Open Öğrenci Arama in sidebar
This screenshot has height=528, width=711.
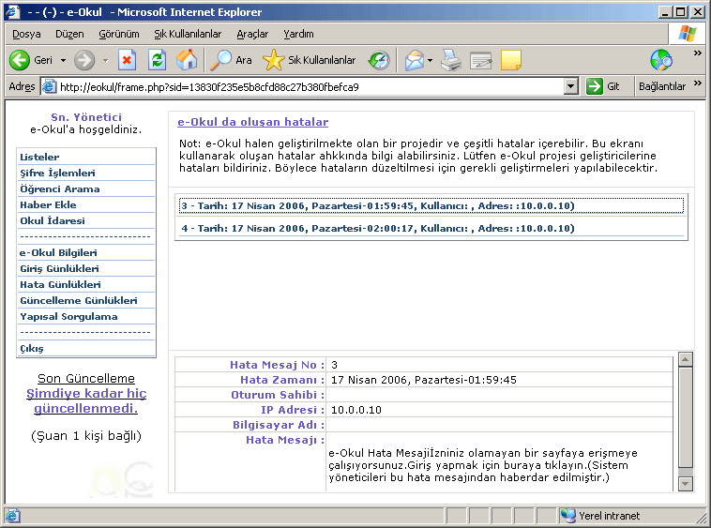[59, 189]
